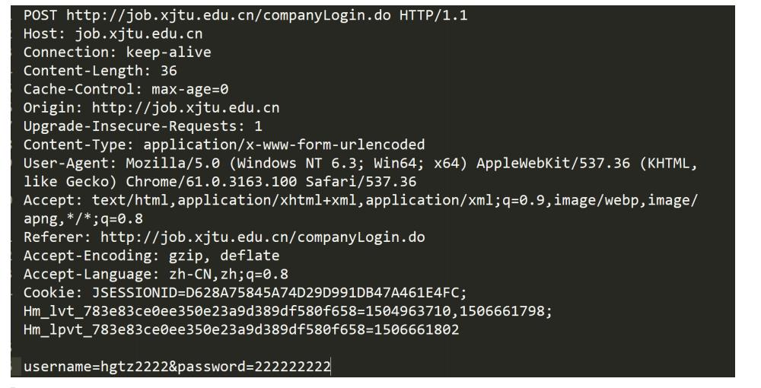Click the User-Agent Mozilla/5.0 line

[360, 164]
